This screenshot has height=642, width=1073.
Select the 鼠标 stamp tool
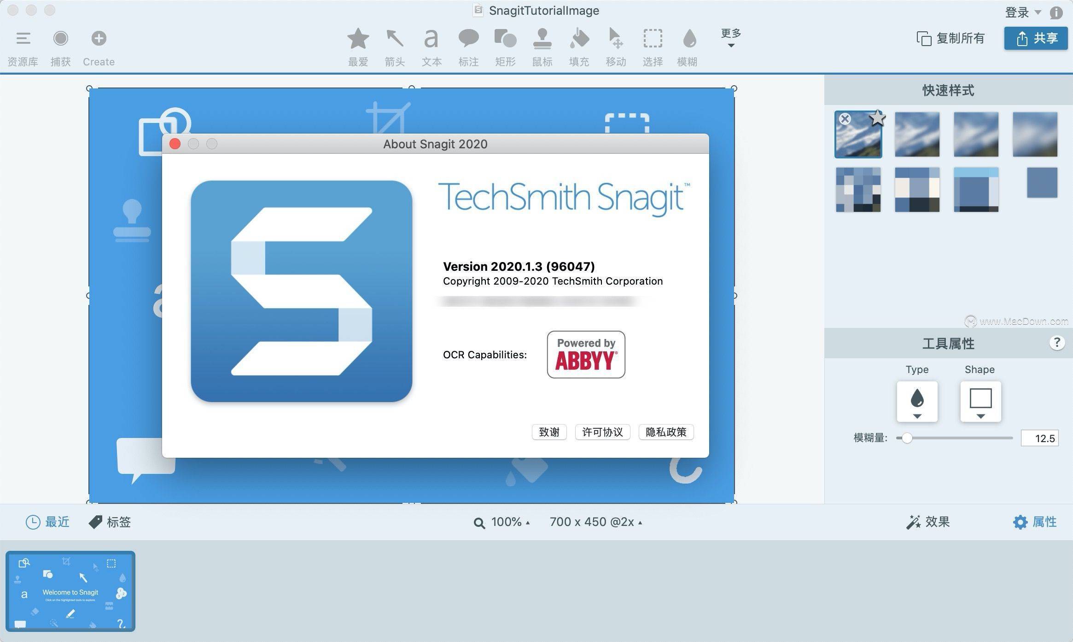[x=542, y=47]
